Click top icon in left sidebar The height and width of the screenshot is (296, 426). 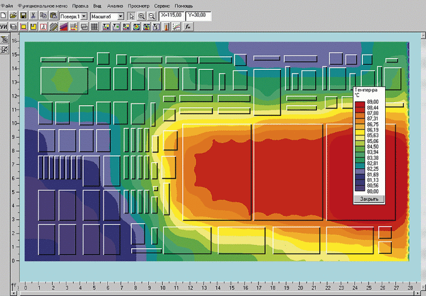pos(5,40)
